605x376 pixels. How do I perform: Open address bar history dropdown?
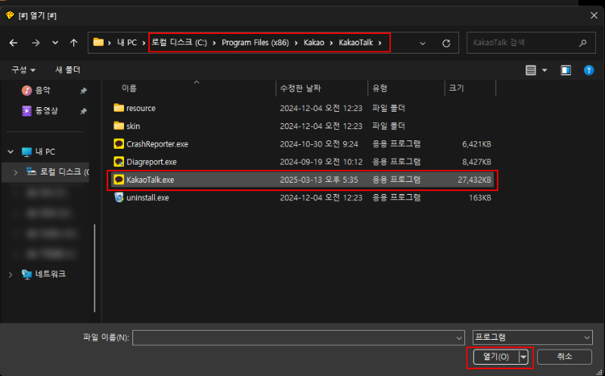coord(423,43)
